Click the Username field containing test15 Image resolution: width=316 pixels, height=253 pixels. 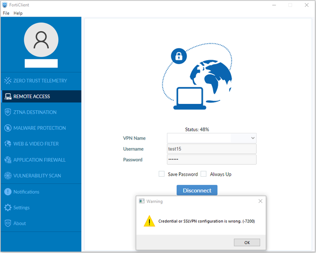[x=212, y=149]
